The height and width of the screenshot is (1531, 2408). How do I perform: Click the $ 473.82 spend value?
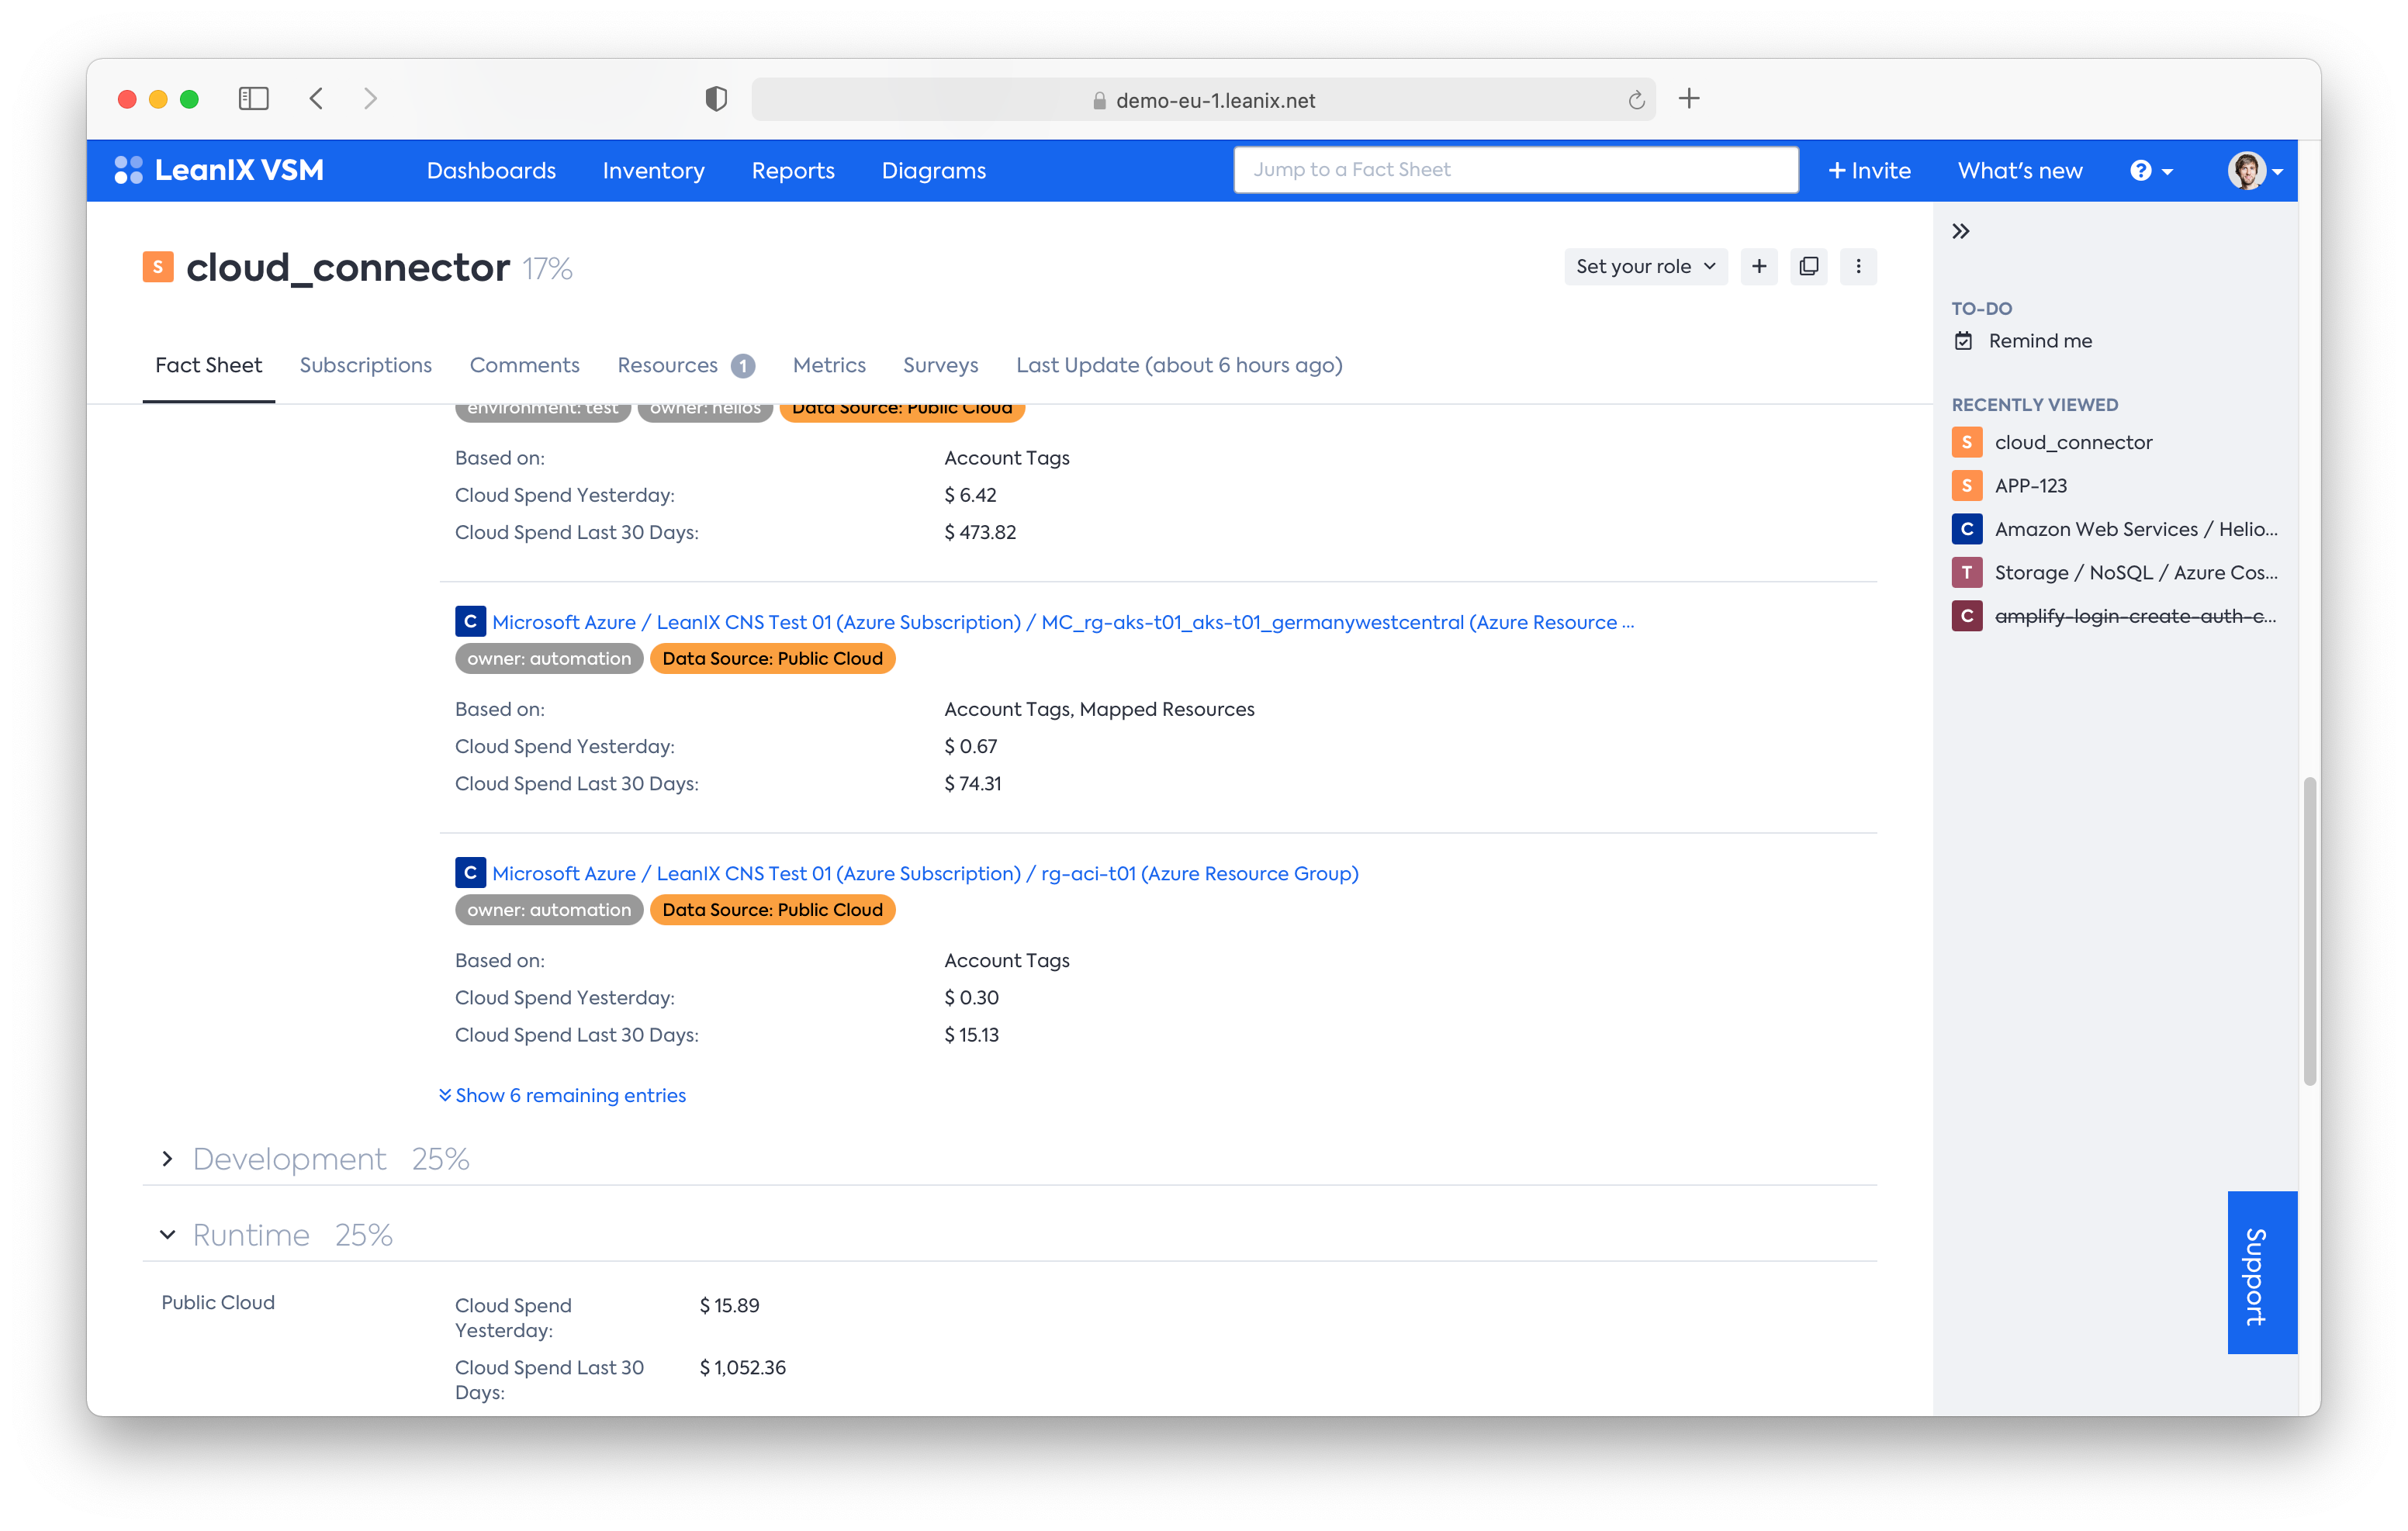pyautogui.click(x=980, y=532)
